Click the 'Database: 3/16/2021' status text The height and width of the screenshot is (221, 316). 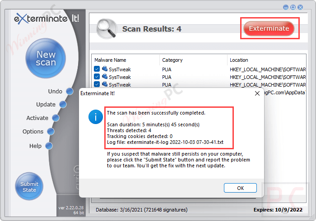click(x=141, y=210)
